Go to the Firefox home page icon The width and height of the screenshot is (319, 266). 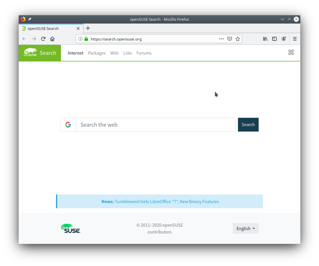pyautogui.click(x=52, y=39)
